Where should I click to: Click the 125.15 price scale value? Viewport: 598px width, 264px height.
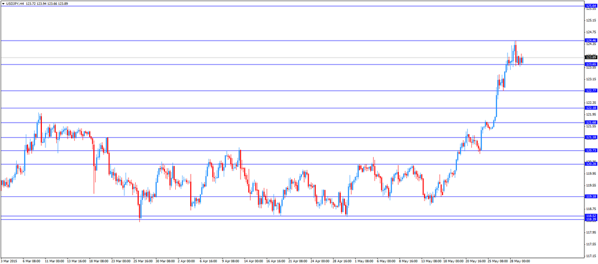tap(591, 20)
